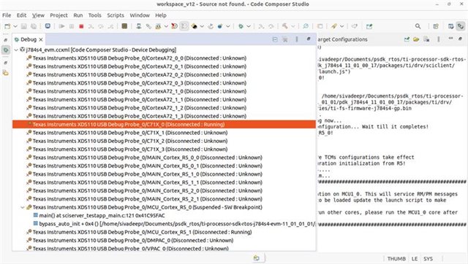
Task: Click New Target Configuration icon in Target Configurations
Action: point(407,39)
